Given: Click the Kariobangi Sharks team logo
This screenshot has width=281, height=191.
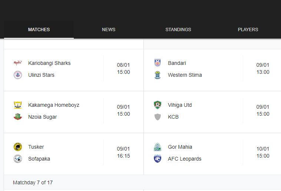Looking at the screenshot, I should click(18, 63).
